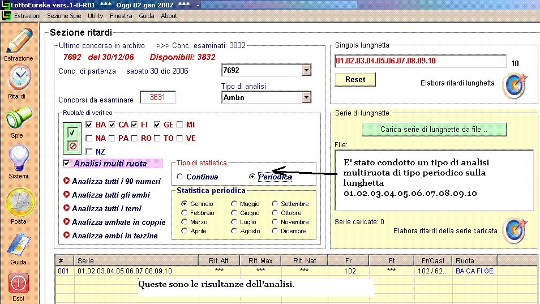
Task: Select Gennaio month radio button
Action: [185, 204]
